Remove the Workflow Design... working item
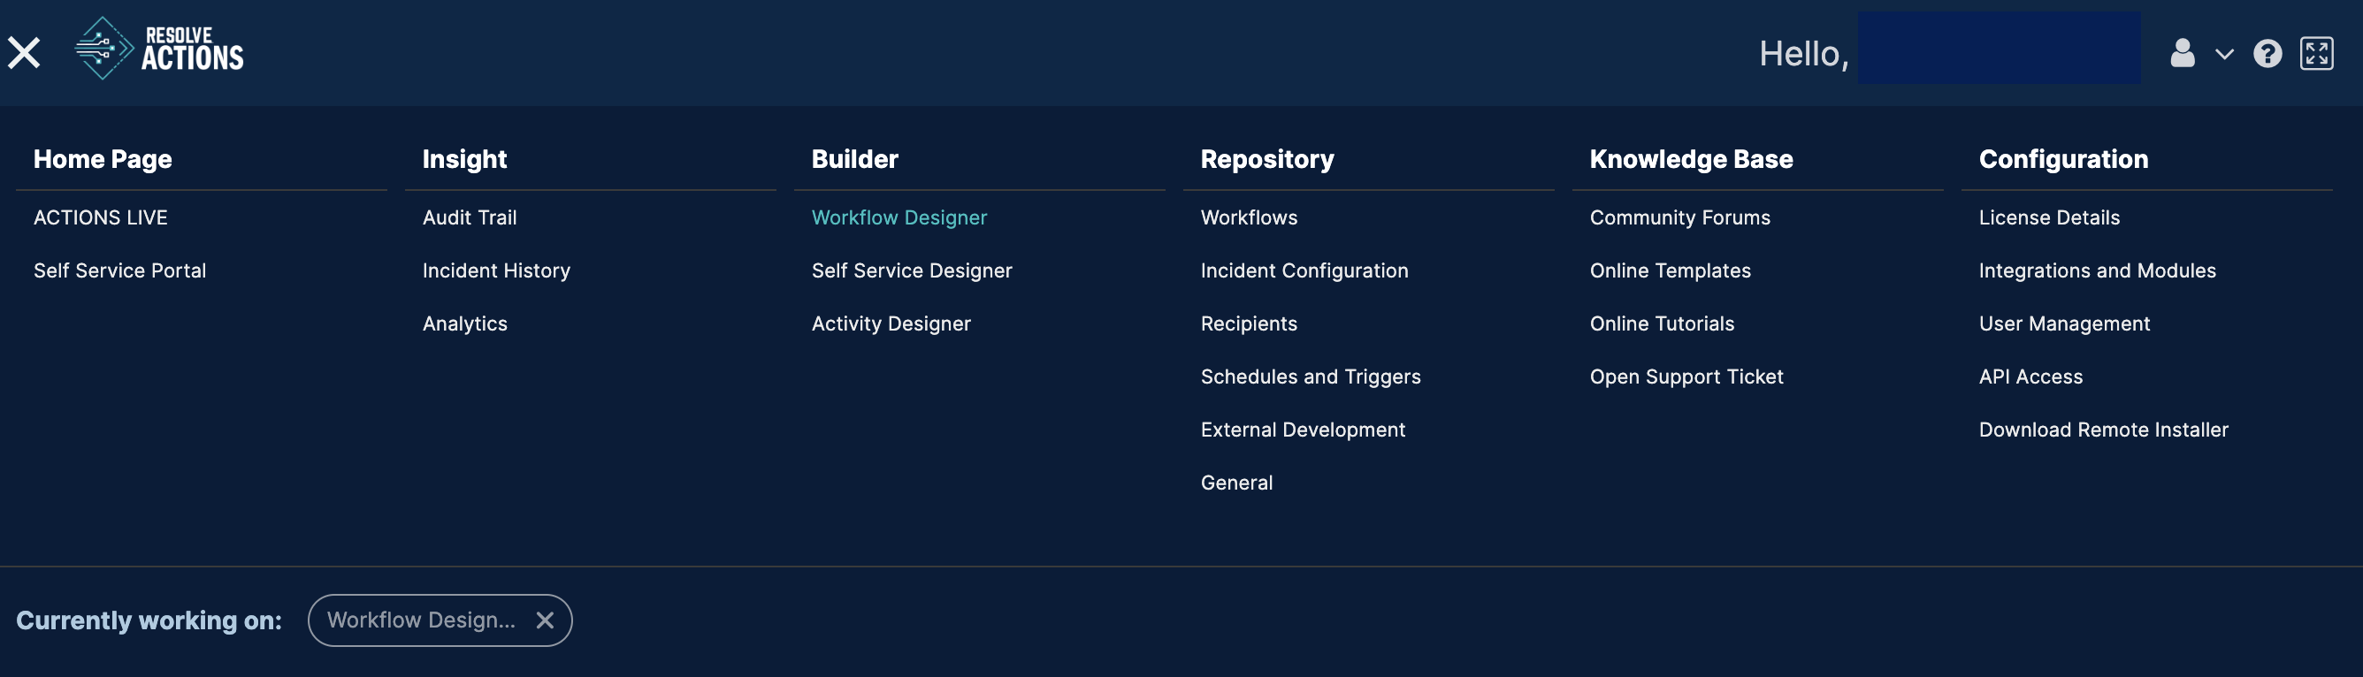 click(545, 620)
